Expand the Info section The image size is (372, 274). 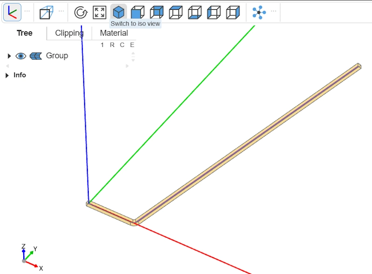[x=7, y=75]
